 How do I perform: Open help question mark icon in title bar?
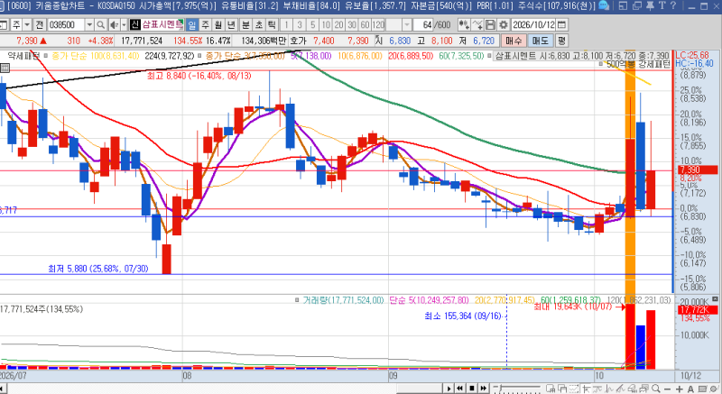coord(672,5)
